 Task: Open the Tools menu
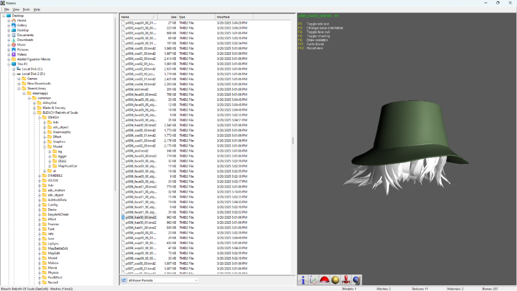[x=26, y=9]
